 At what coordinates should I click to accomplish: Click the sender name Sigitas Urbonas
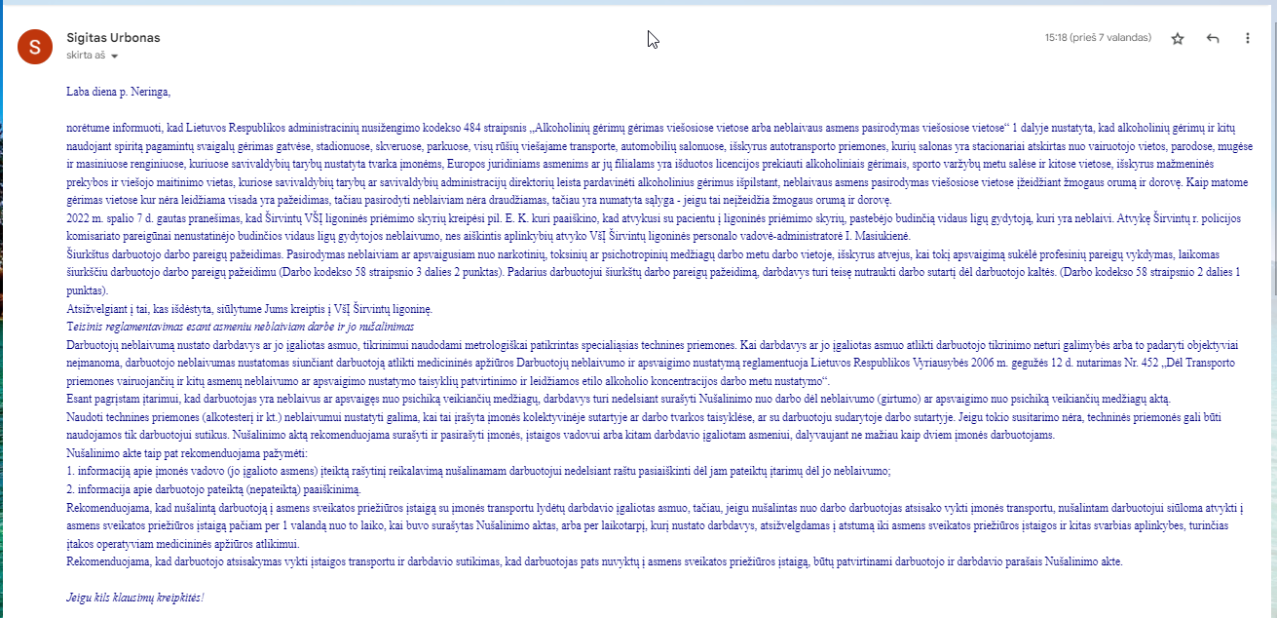(113, 38)
